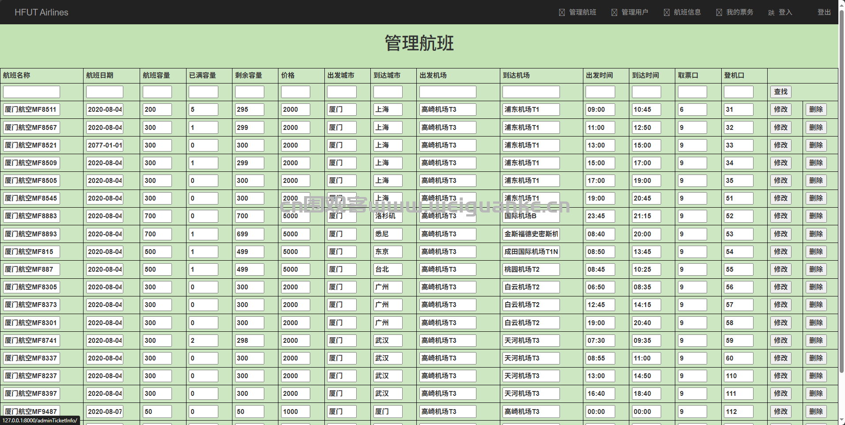Click the icon beside 管理航班 in navbar

tap(562, 12)
